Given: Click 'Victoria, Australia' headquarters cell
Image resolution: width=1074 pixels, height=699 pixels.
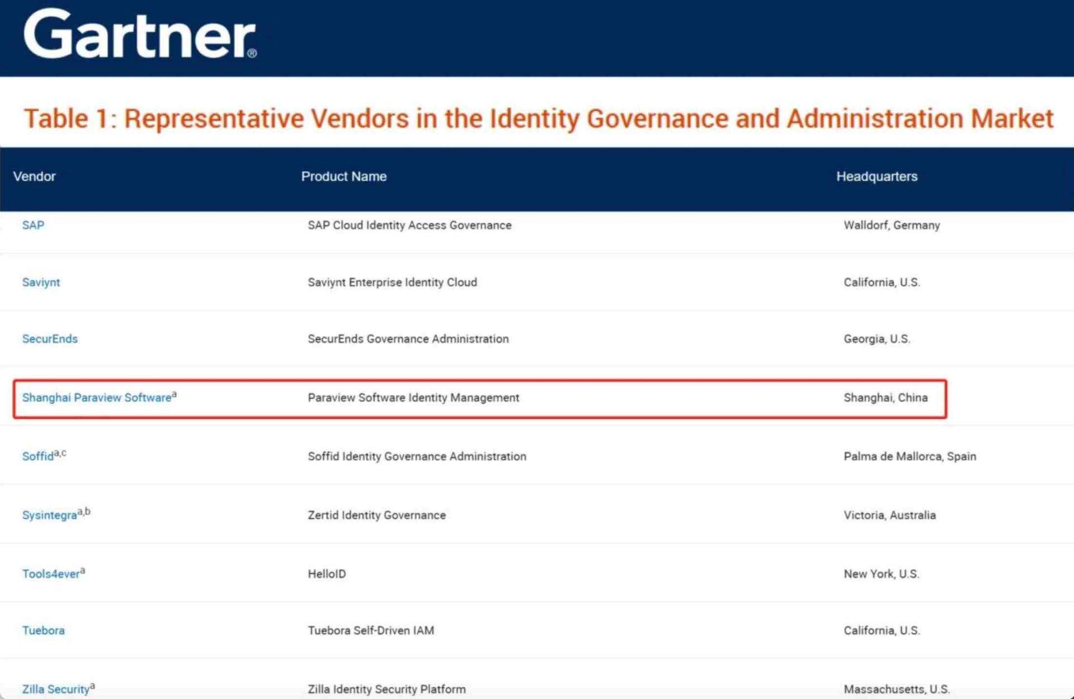Looking at the screenshot, I should (889, 514).
